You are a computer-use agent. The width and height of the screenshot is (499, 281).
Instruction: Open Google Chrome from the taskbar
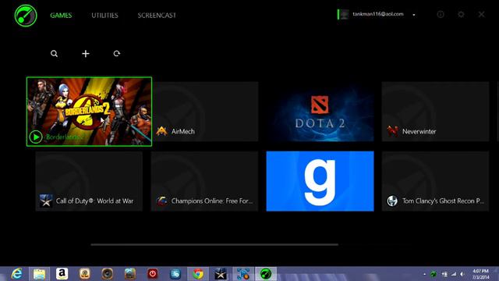pyautogui.click(x=198, y=274)
